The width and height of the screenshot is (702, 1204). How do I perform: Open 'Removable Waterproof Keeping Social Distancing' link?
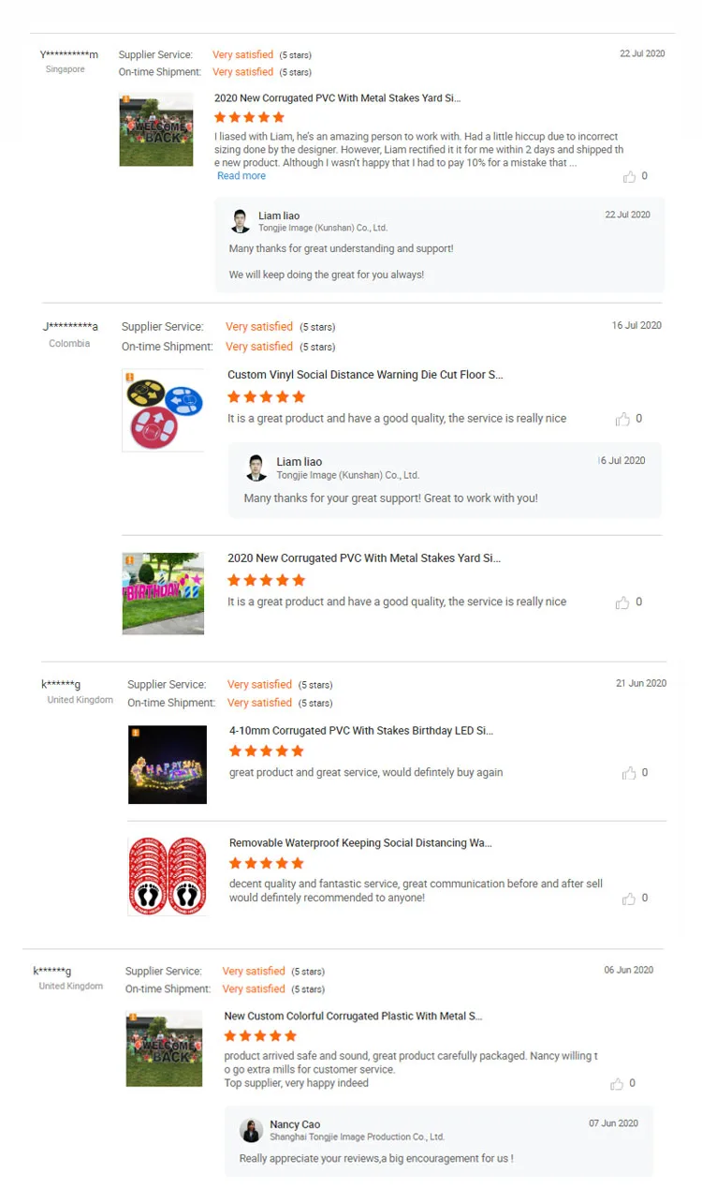coord(360,843)
